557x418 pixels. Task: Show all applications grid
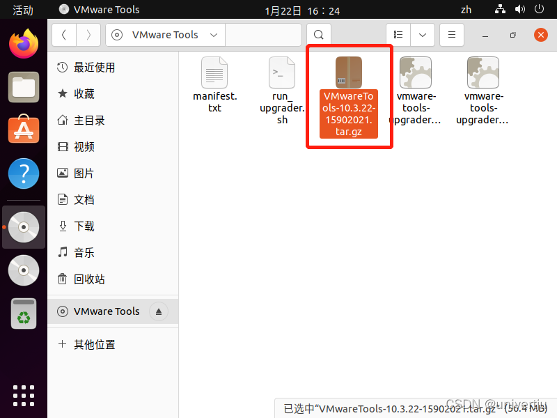24,395
